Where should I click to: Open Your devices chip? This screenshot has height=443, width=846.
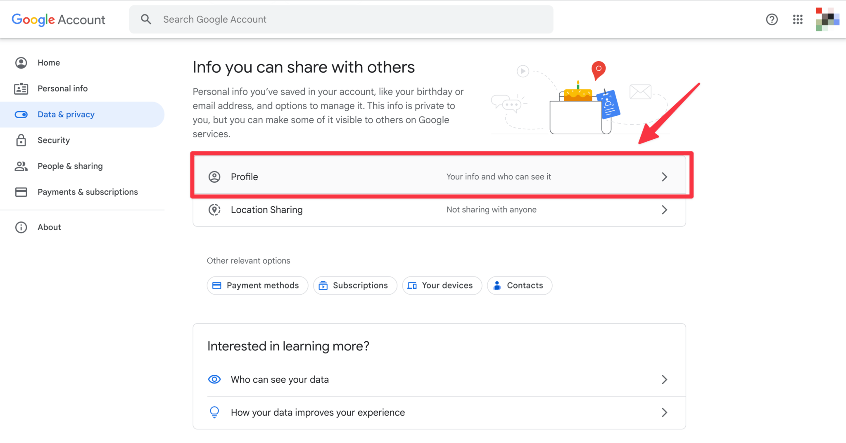pos(442,286)
